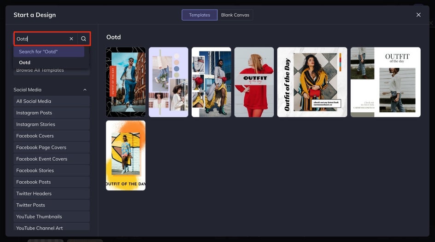The image size is (435, 242).
Task: Select the Search for "Ootd" suggestion
Action: pyautogui.click(x=49, y=52)
